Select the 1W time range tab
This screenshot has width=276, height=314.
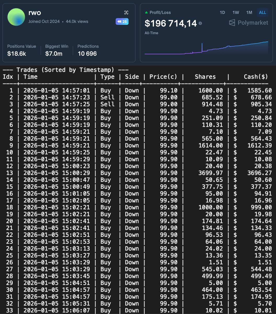(x=236, y=13)
